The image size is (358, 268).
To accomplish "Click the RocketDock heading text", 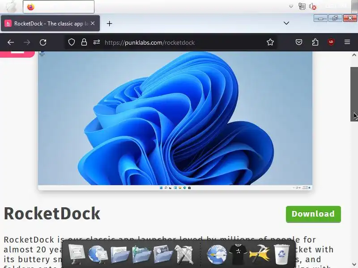I will pyautogui.click(x=52, y=214).
